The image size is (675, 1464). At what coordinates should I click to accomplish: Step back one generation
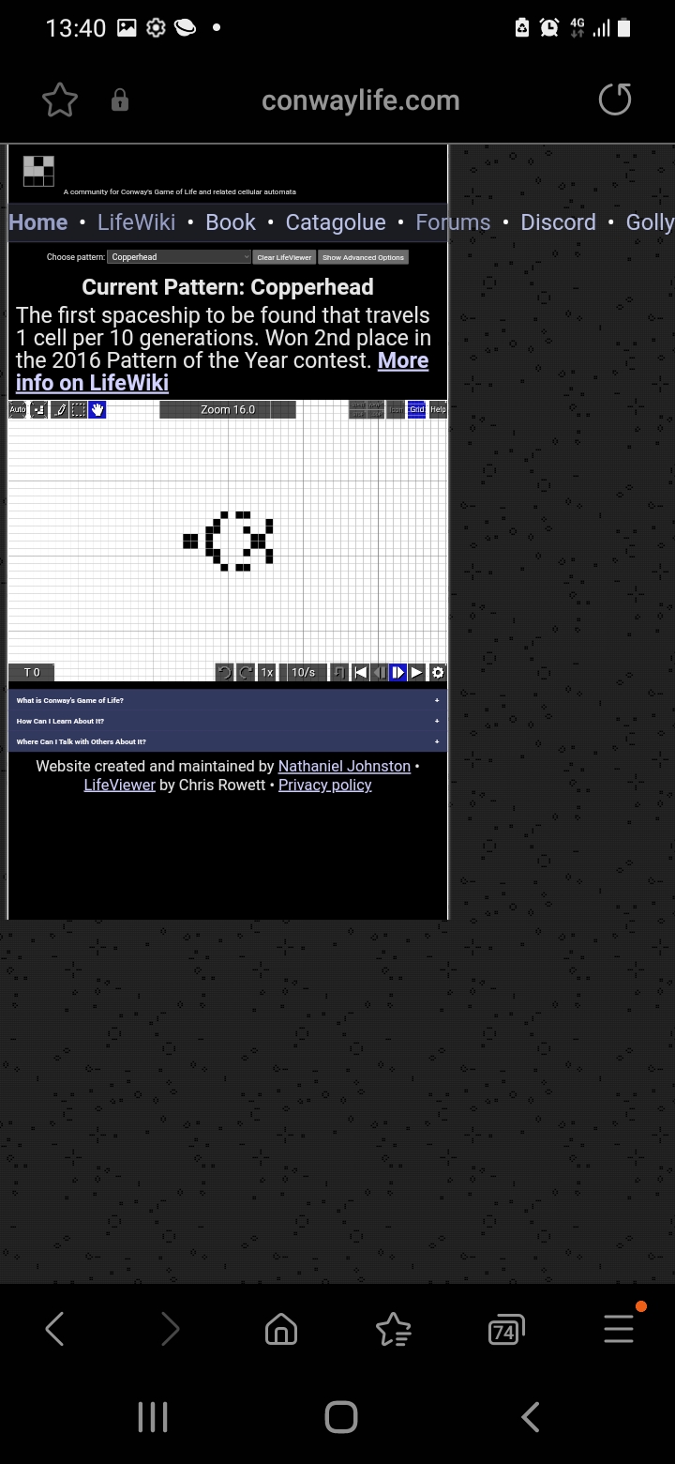pos(379,672)
